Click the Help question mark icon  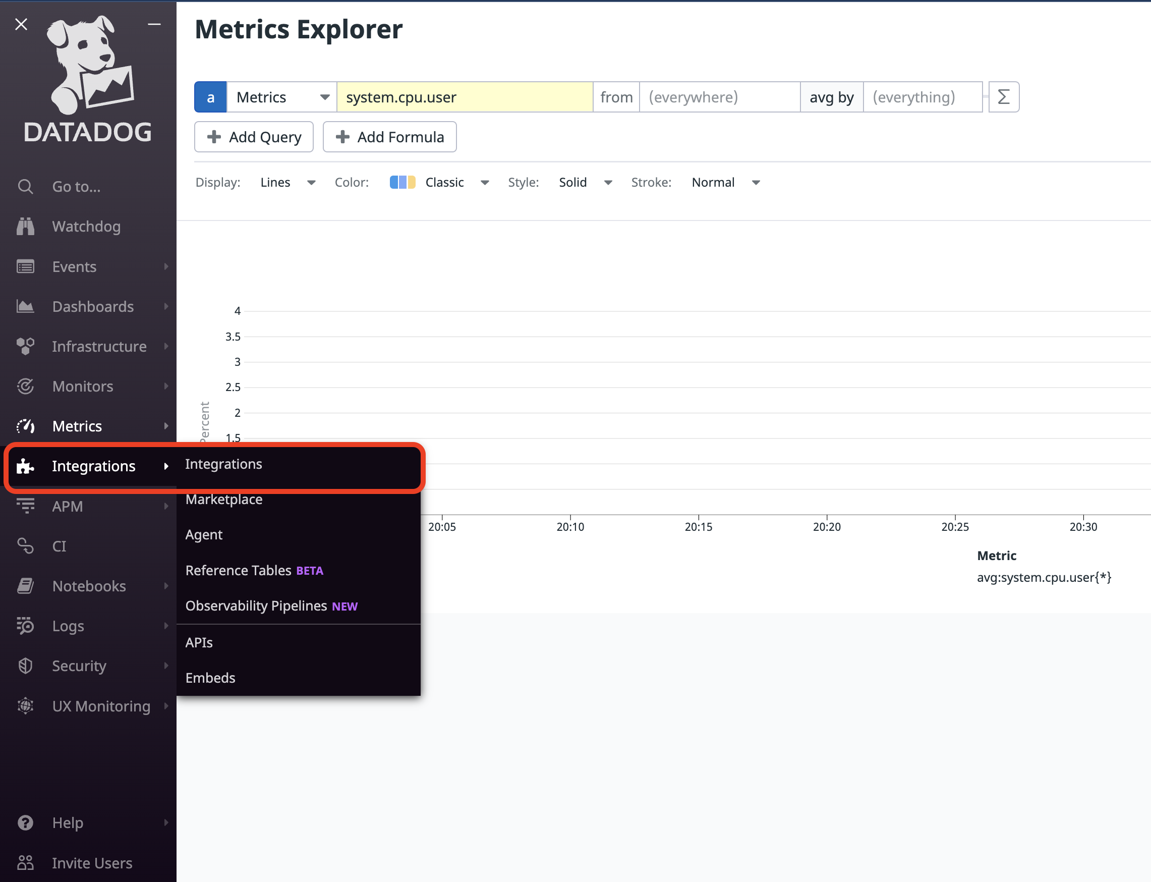[25, 822]
